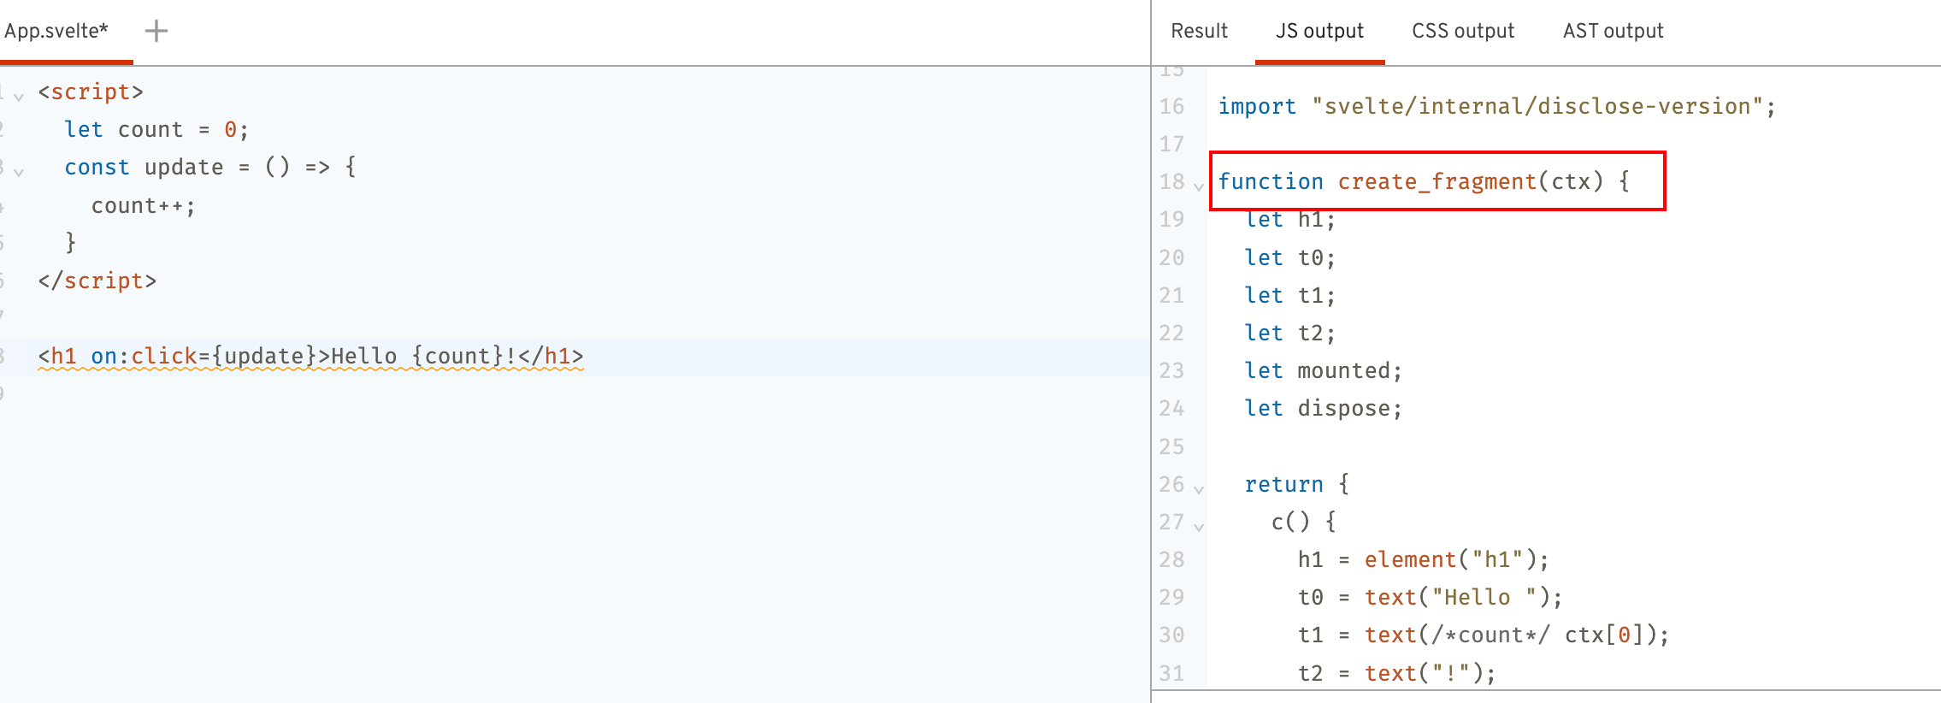The width and height of the screenshot is (1941, 703).
Task: Open the CSS output tab
Action: (x=1462, y=32)
